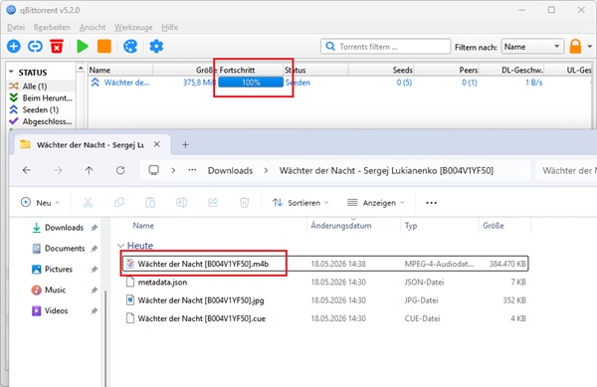
Task: Focus the Torrents filtern search field
Action: tap(386, 47)
